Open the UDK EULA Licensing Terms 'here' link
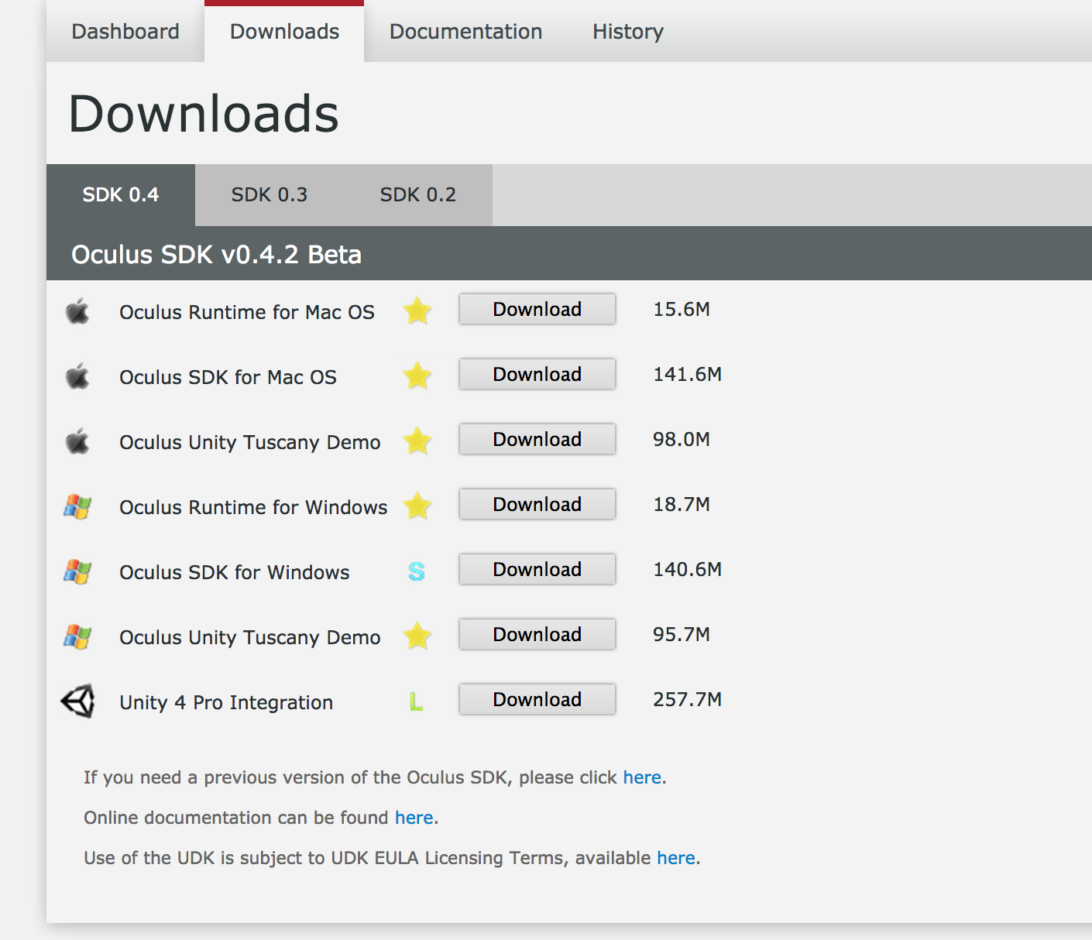1092x940 pixels. (x=676, y=858)
